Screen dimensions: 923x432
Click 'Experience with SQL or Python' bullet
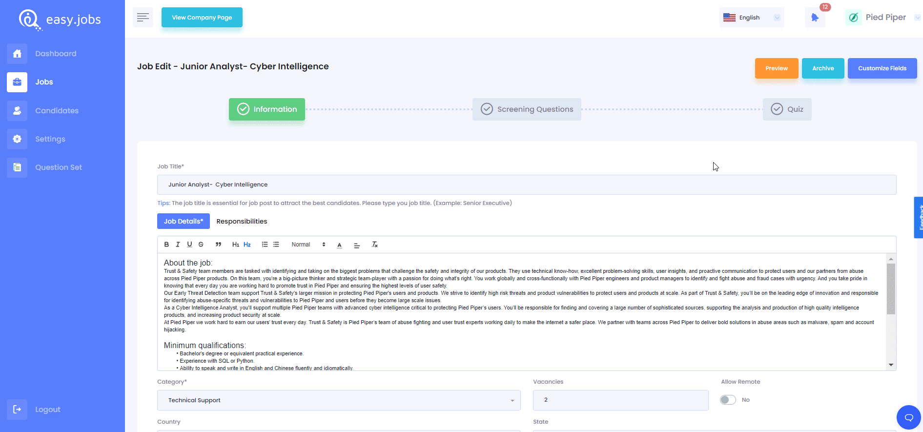(x=217, y=361)
